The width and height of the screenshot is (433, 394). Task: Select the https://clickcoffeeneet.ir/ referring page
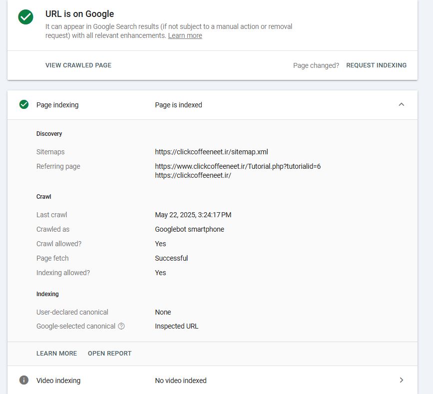click(x=193, y=175)
